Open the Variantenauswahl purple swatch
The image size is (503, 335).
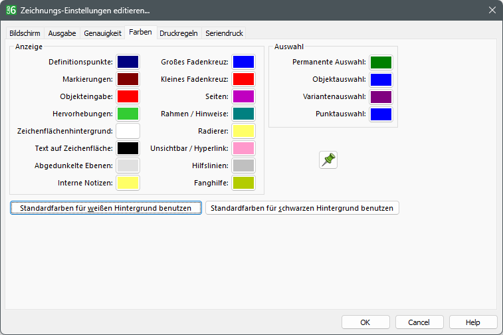pyautogui.click(x=381, y=97)
